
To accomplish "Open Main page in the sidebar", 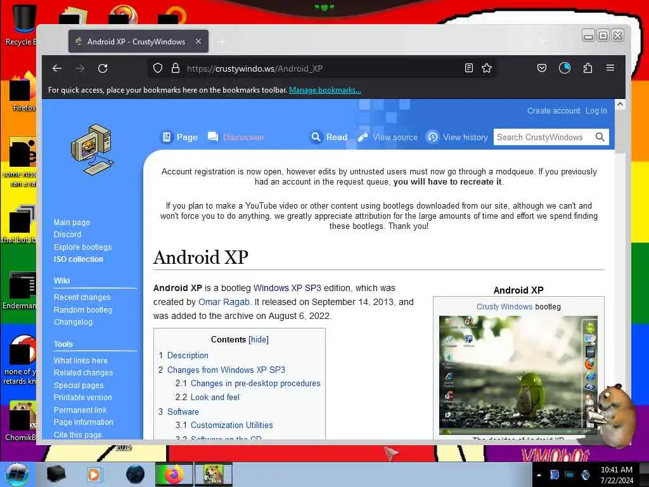I will pos(72,223).
